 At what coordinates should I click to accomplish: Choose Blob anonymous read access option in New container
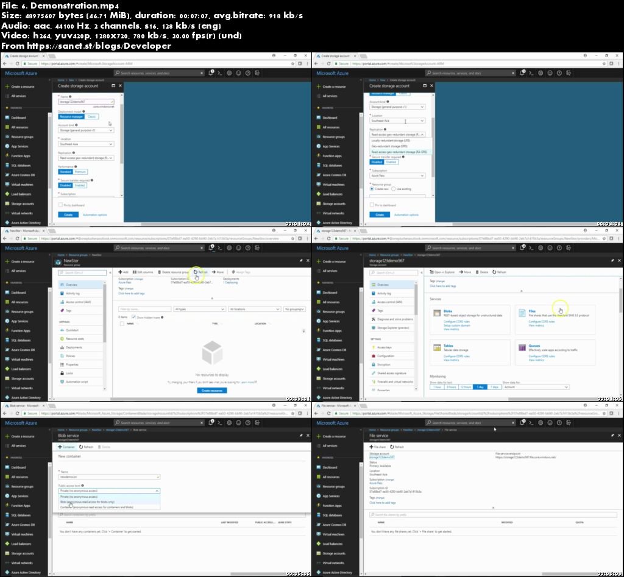point(109,502)
